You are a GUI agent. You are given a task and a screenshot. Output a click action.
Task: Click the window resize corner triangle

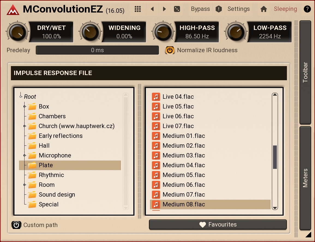click(x=308, y=235)
